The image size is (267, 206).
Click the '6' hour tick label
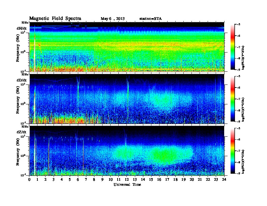pos(78,180)
